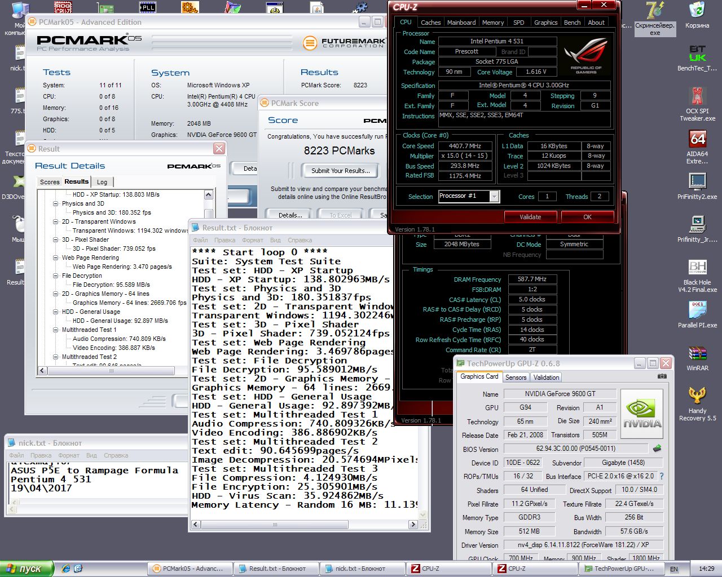Open the Log tab in Result window
Viewport: 722px width, 577px height.
point(102,182)
